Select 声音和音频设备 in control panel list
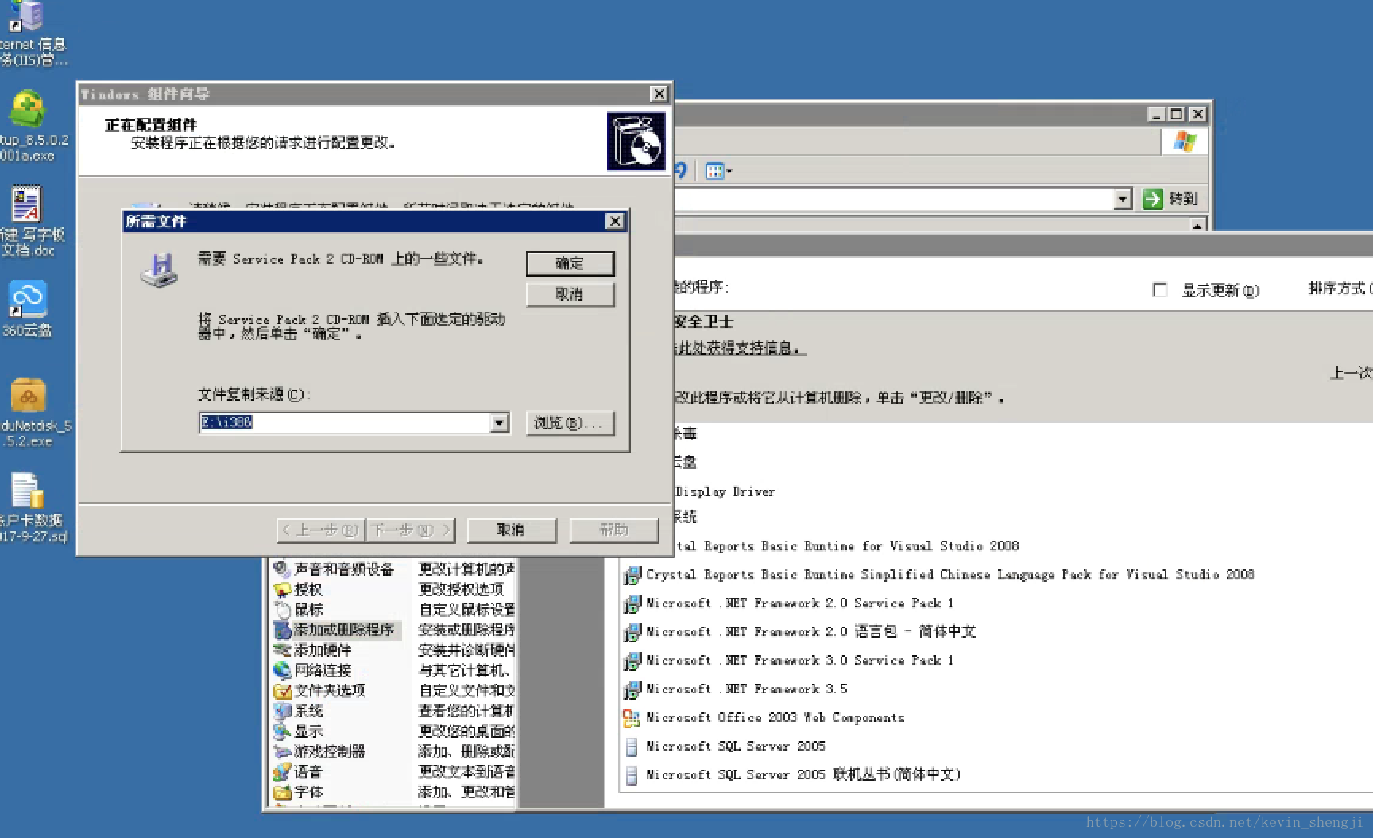Viewport: 1373px width, 838px height. [x=334, y=569]
